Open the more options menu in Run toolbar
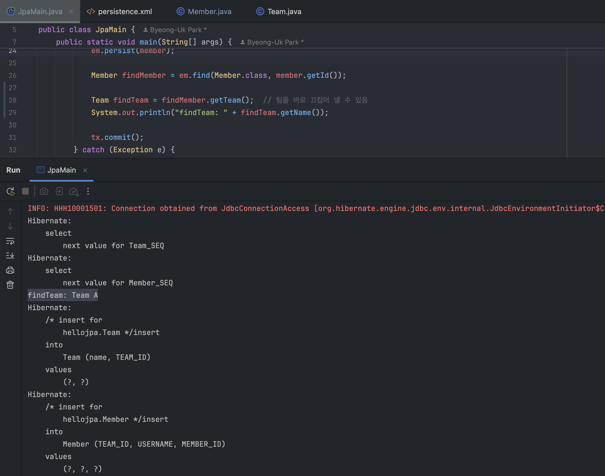This screenshot has width=605, height=476. [88, 191]
